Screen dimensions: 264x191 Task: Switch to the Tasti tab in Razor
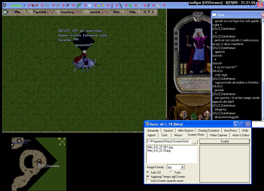coord(164,135)
